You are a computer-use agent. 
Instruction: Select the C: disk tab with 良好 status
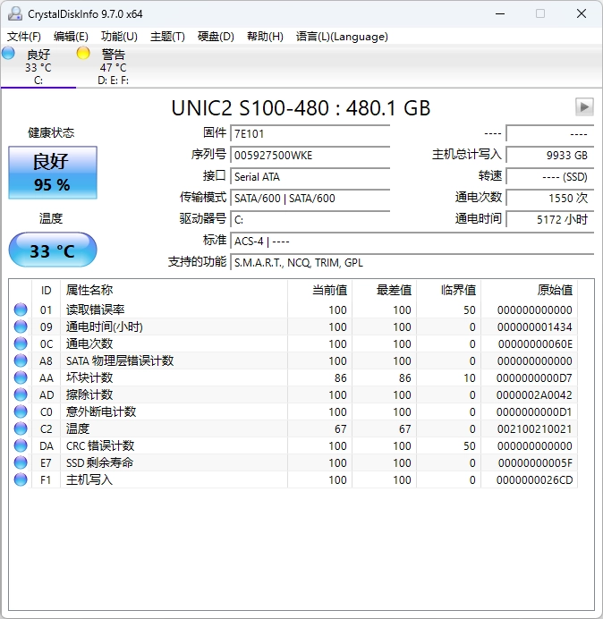pyautogui.click(x=38, y=66)
